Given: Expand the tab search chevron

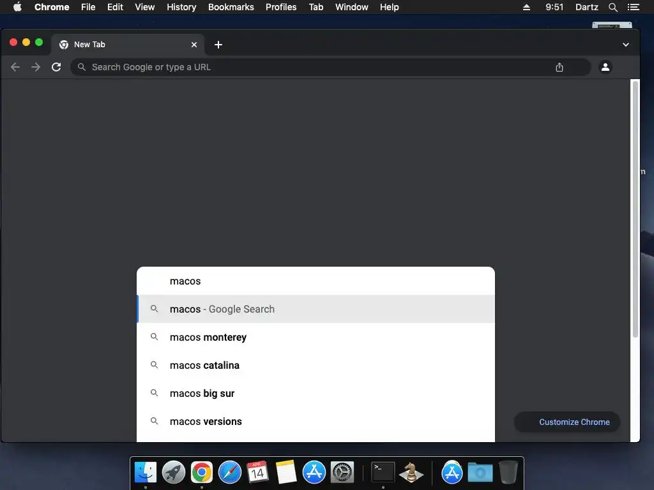Looking at the screenshot, I should pyautogui.click(x=626, y=45).
